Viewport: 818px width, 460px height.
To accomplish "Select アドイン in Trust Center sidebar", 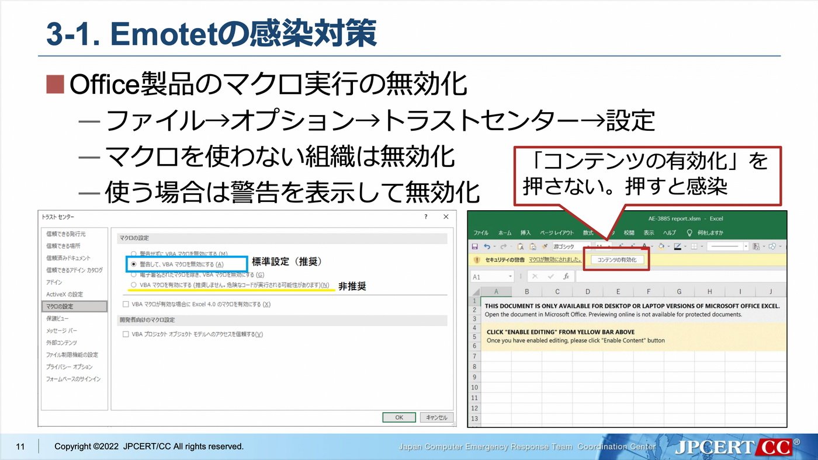I will (x=54, y=282).
